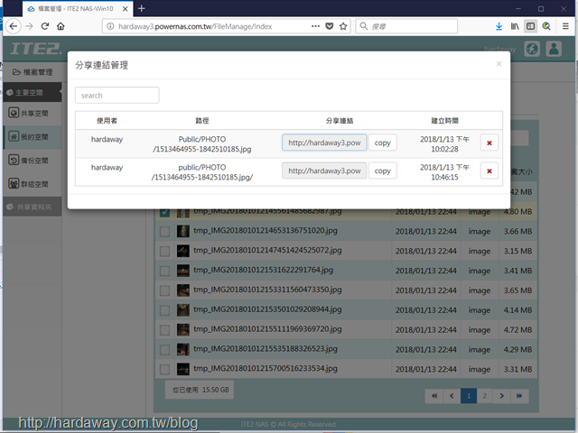Click the used storage 15.50 GB label
The width and height of the screenshot is (578, 433).
[x=200, y=390]
